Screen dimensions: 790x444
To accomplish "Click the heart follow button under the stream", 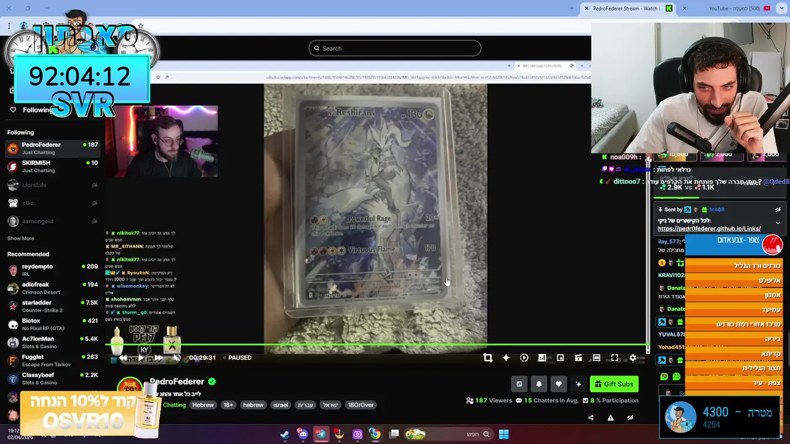I will (x=559, y=384).
